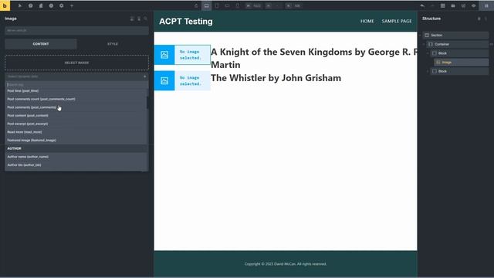Click the canvas scale field showing 100
494x278 pixels.
[297, 5]
